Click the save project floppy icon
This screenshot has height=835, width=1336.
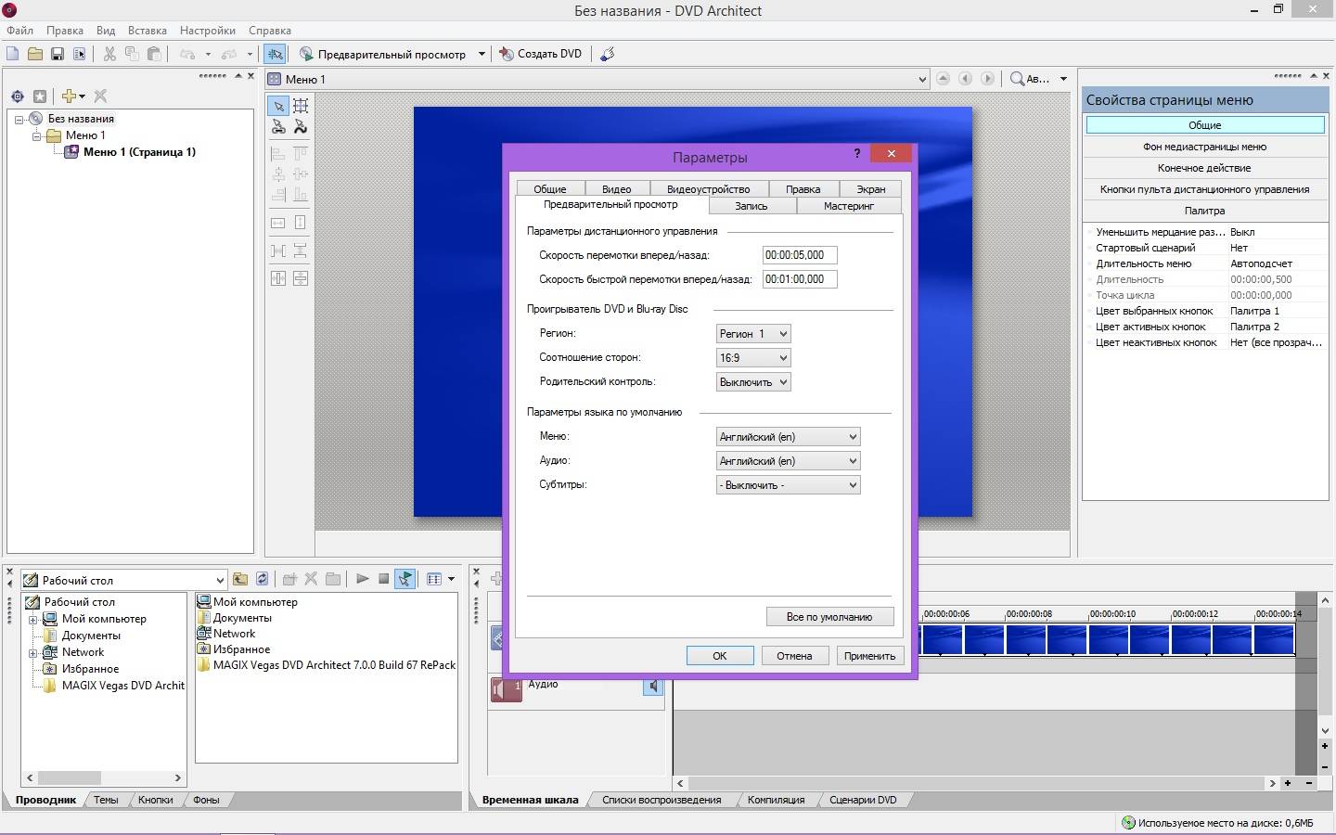pos(57,54)
